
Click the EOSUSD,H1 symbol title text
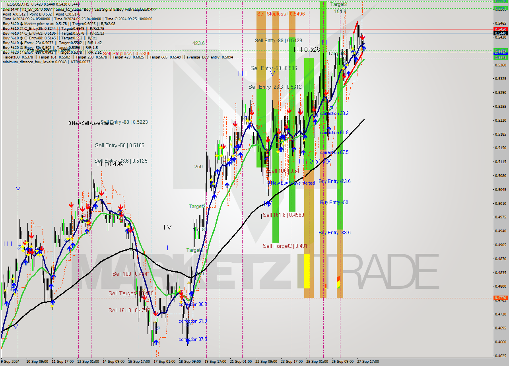(x=19, y=4)
